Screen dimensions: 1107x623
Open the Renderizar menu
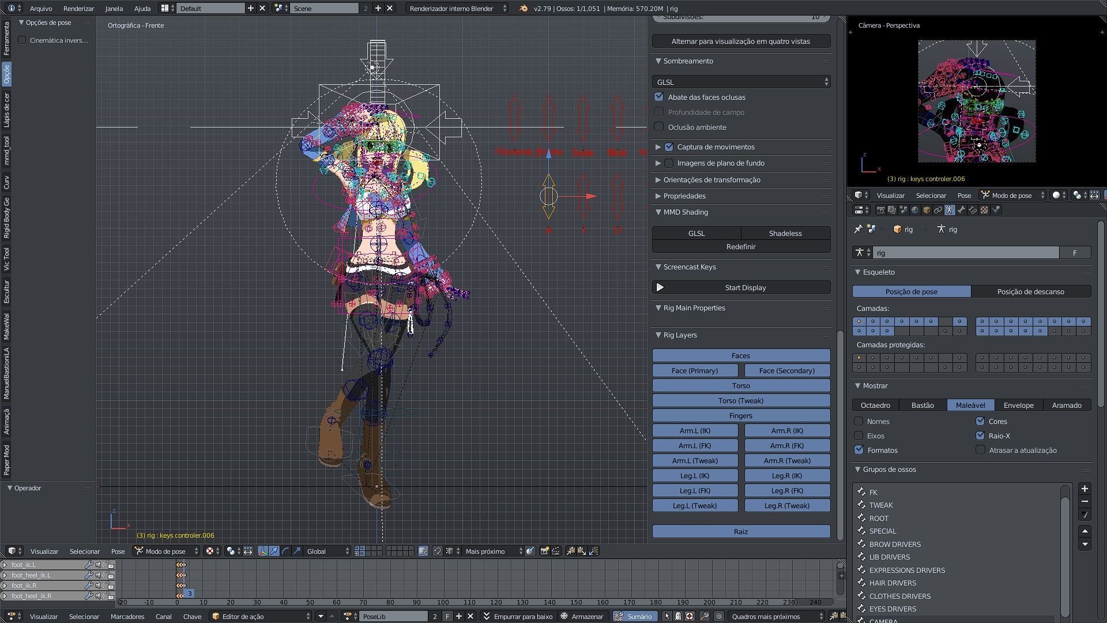coord(78,8)
